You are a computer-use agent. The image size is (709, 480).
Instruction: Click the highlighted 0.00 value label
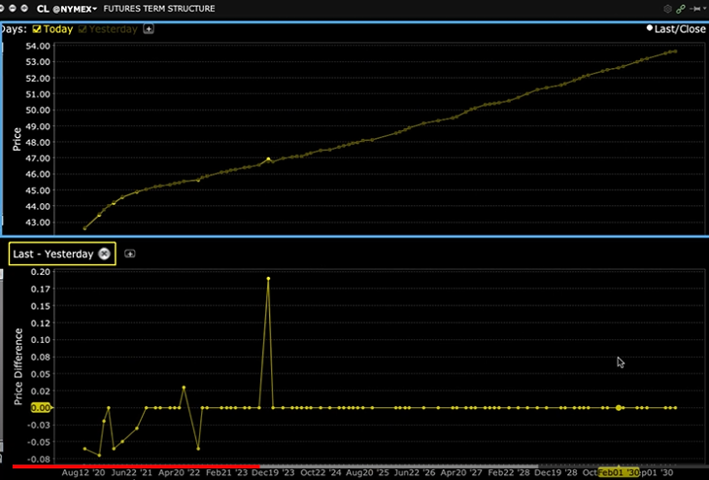[40, 408]
